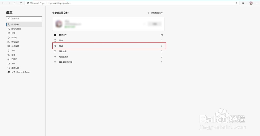Open the profile avatar in the toolbar
Viewport: 260px width, 136px height.
(251, 3)
